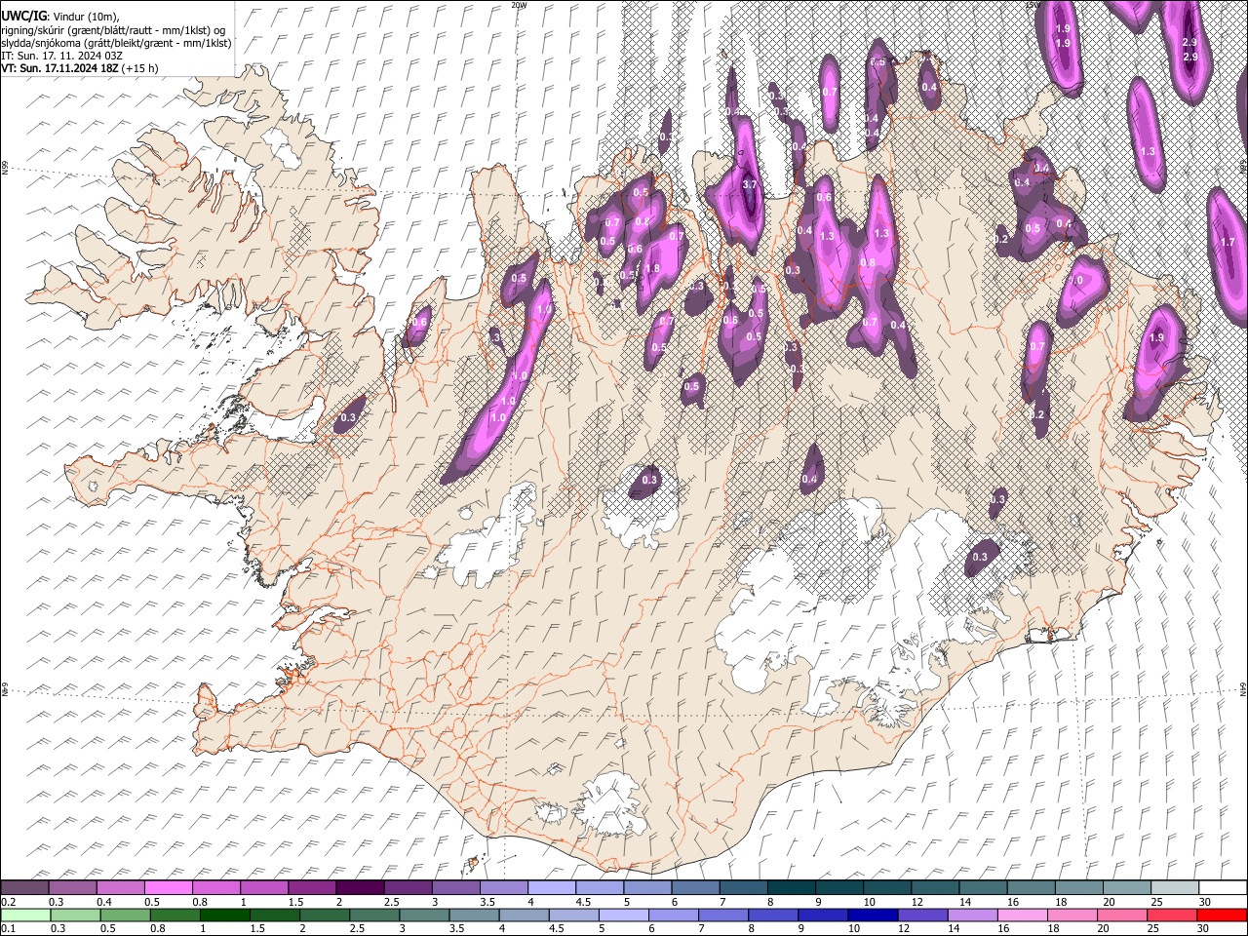Select the bright pink 0.5 swatch in the snow legend
Image resolution: width=1248 pixels, height=936 pixels.
pos(169,887)
